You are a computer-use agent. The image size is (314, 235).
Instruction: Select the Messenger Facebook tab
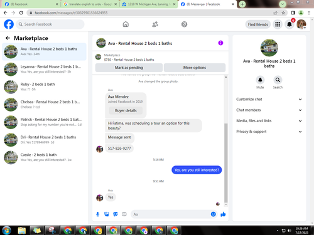(207, 4)
